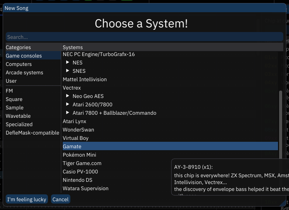This screenshot has width=289, height=210.
Task: Expand the SNES disclosure triangle
Action: pyautogui.click(x=68, y=71)
